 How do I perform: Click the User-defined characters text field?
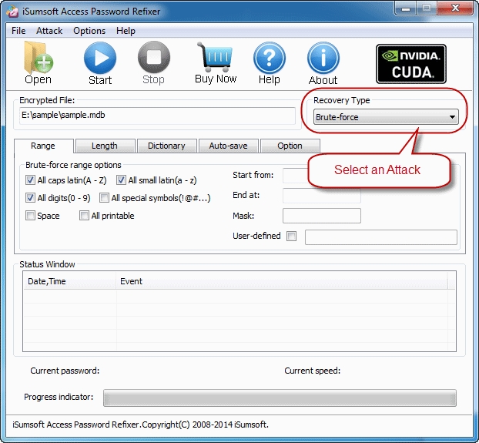[x=381, y=237]
